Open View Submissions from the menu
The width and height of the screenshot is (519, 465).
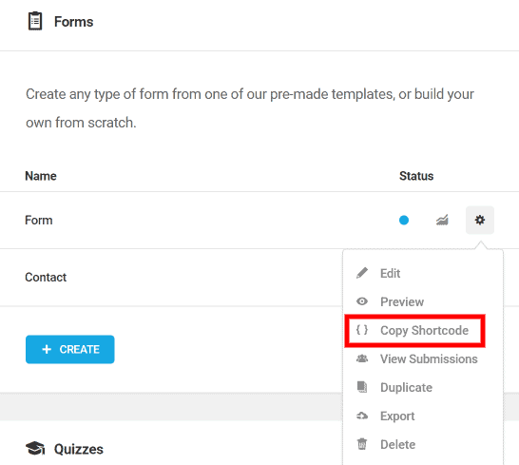(429, 359)
